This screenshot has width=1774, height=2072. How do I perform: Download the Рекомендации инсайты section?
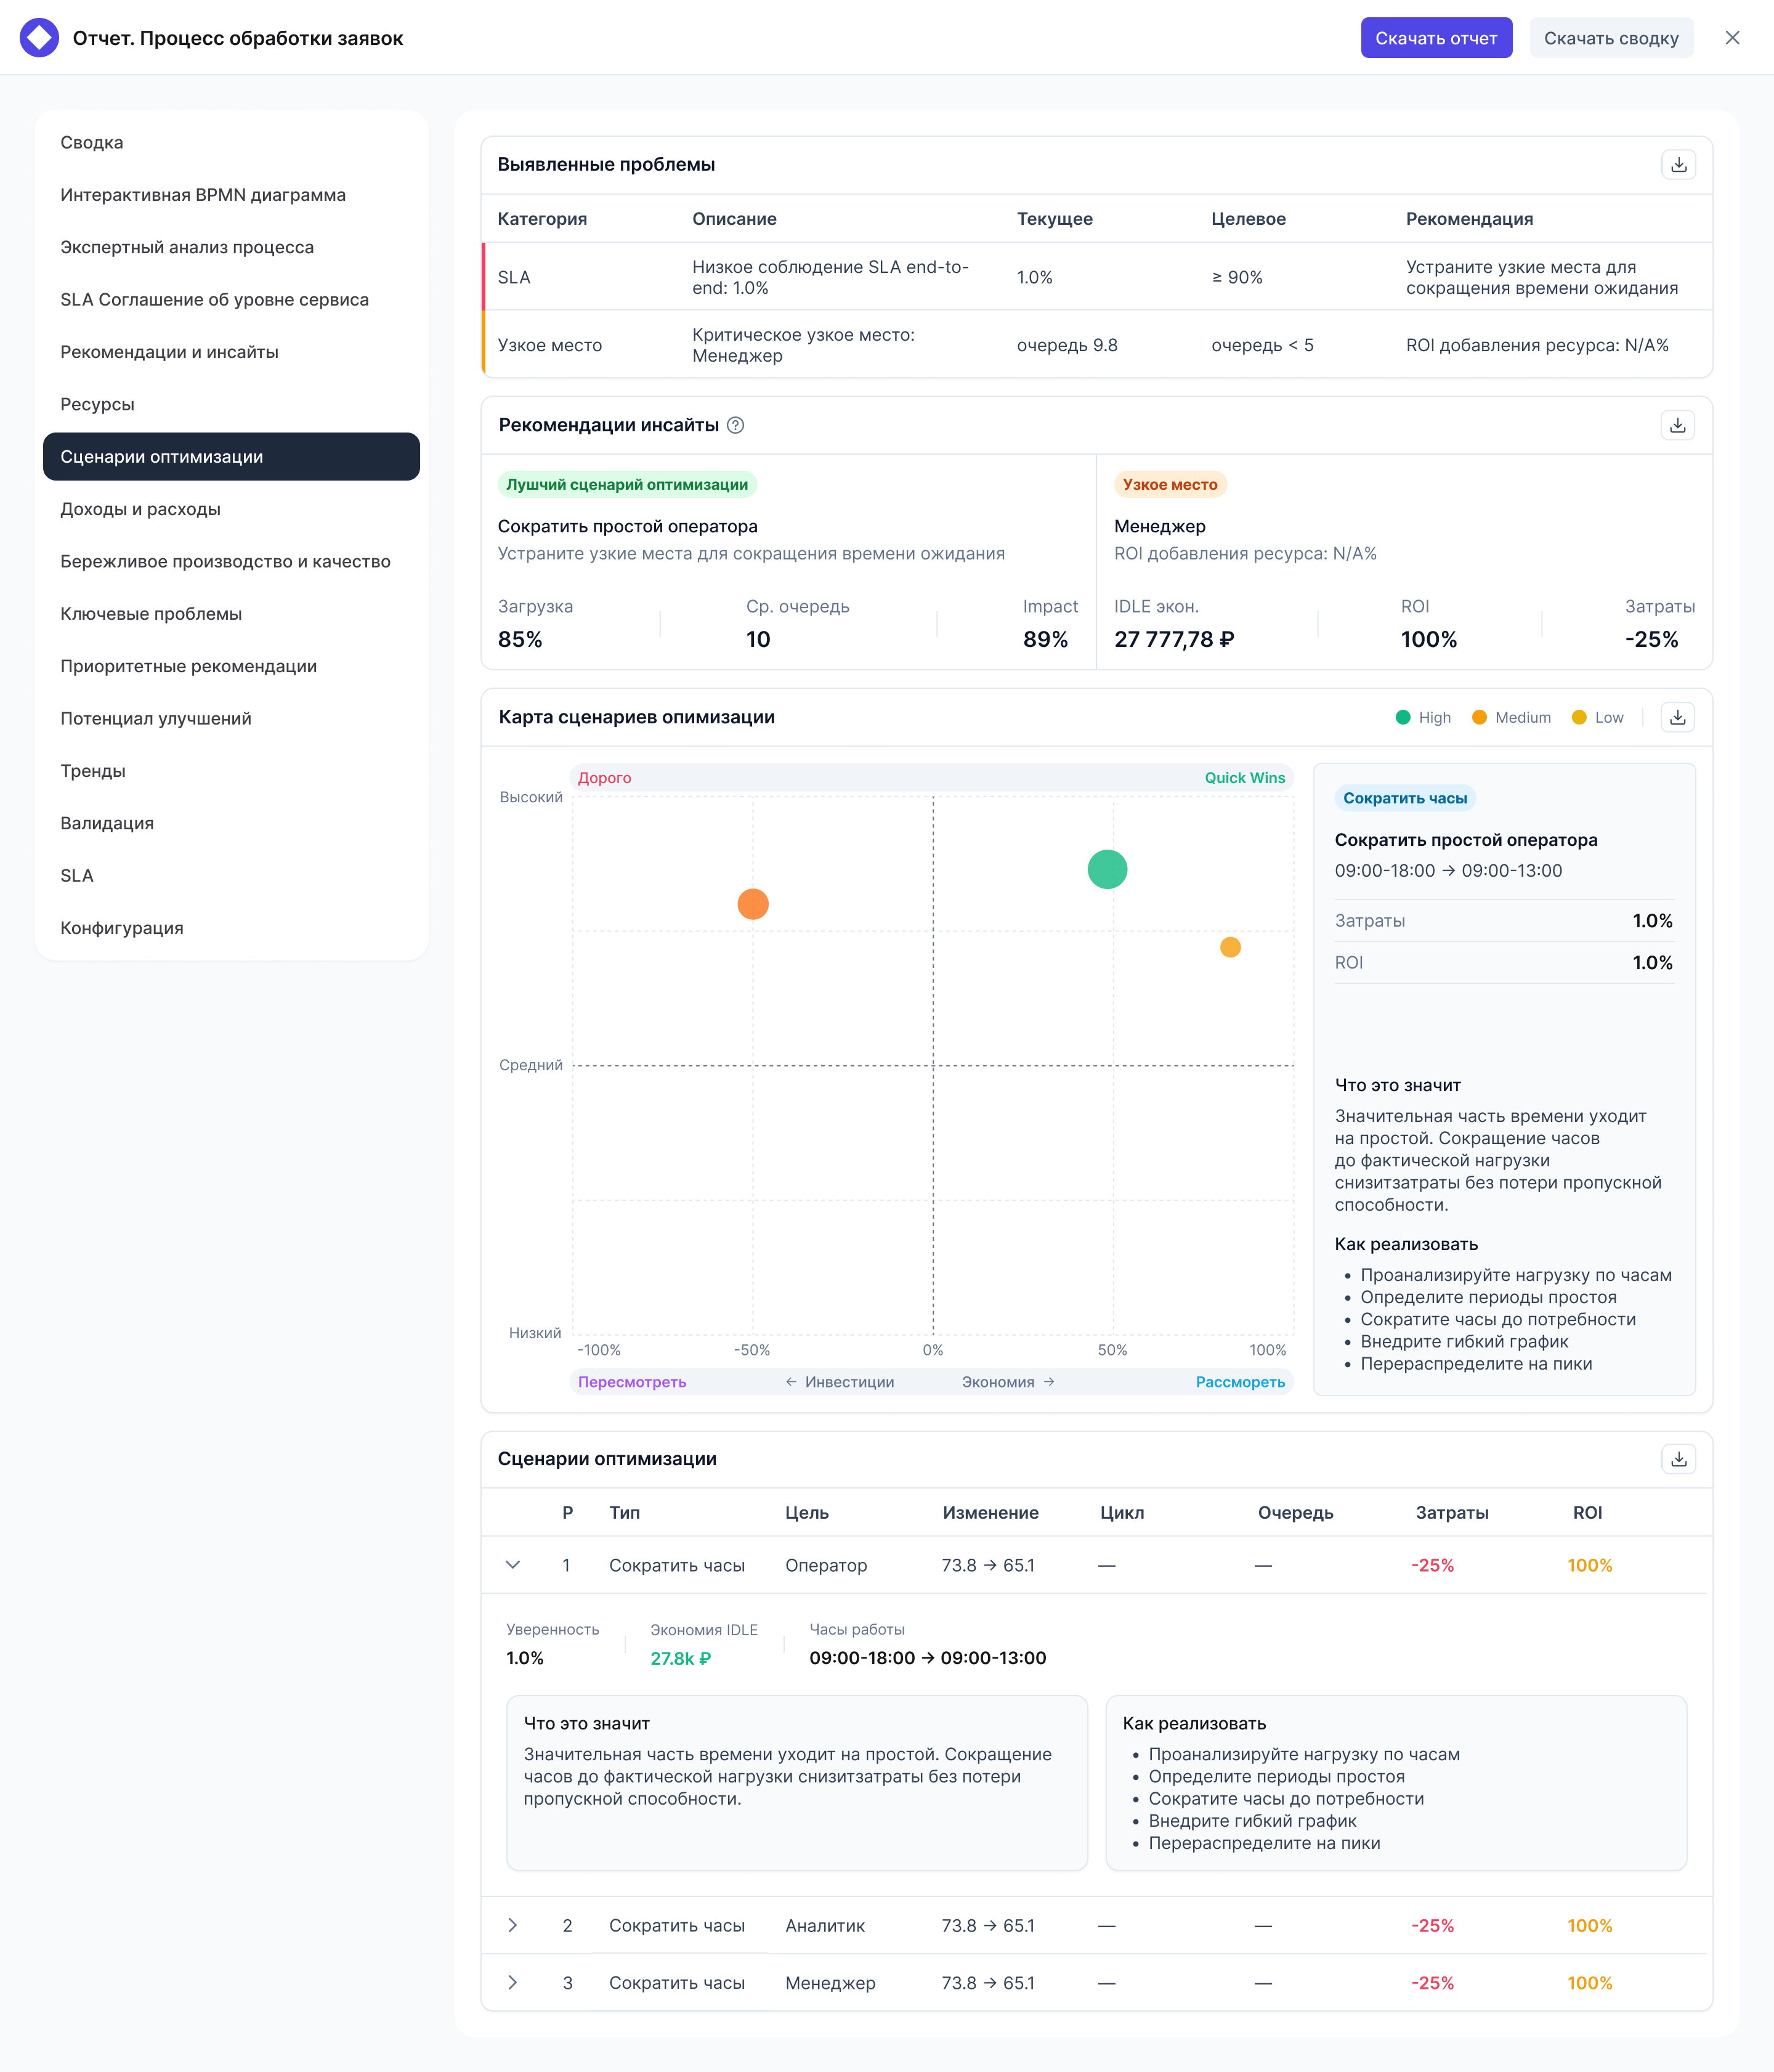(x=1677, y=426)
